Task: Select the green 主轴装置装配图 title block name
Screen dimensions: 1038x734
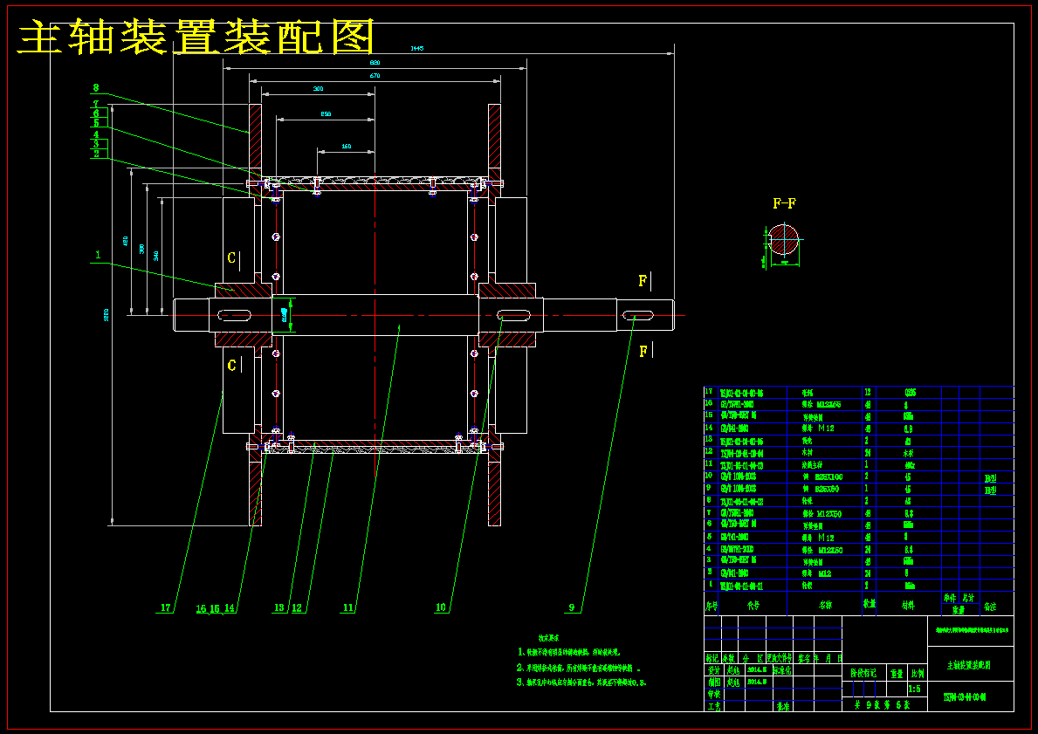Action: [968, 666]
